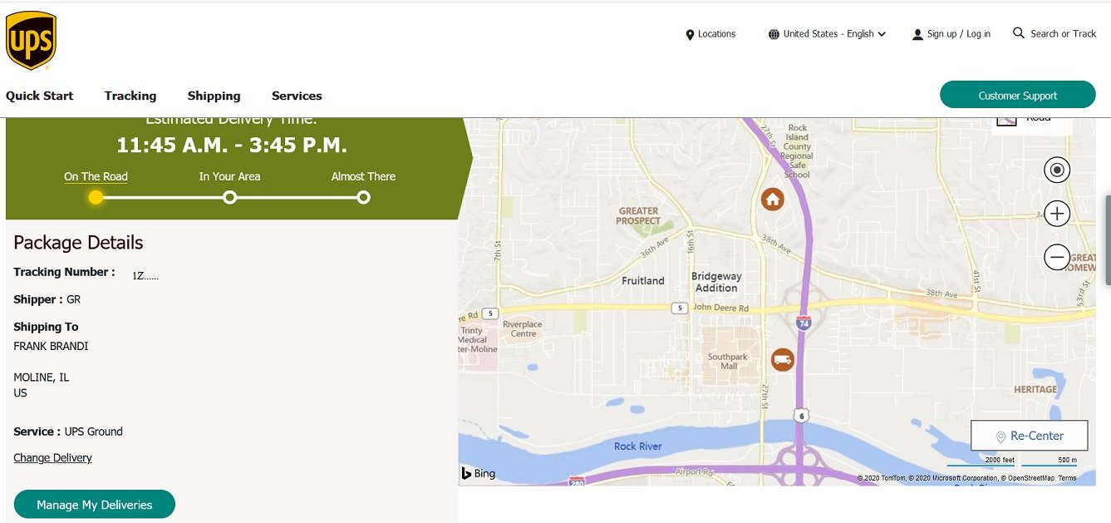
Task: Click the In Your Area progress marker
Action: tap(230, 197)
